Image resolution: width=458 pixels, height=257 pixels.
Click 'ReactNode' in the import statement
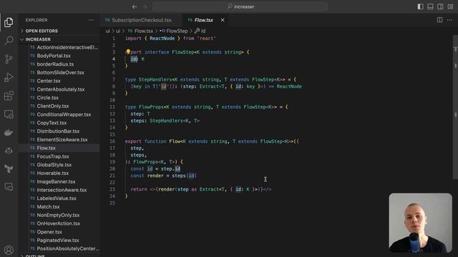point(162,39)
